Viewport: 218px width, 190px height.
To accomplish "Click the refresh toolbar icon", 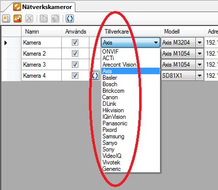I will (x=70, y=19).
